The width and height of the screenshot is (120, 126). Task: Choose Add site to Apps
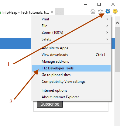click(71, 48)
